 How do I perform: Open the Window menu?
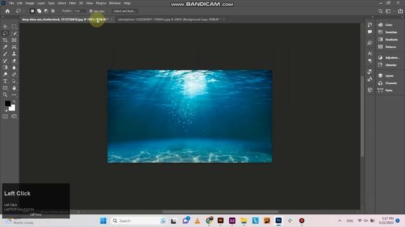coord(115,3)
